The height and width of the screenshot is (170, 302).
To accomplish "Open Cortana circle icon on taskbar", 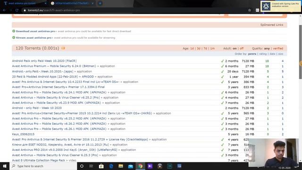I will (82, 166).
